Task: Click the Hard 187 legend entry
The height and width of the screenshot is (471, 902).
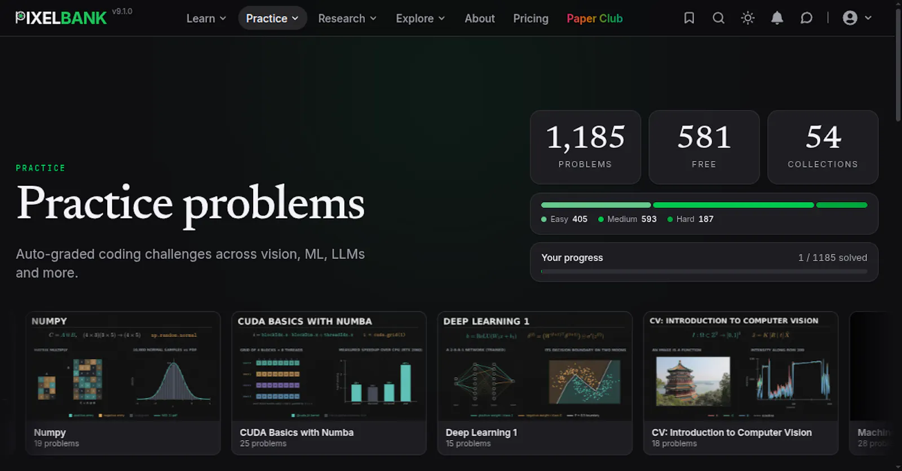Action: point(691,219)
